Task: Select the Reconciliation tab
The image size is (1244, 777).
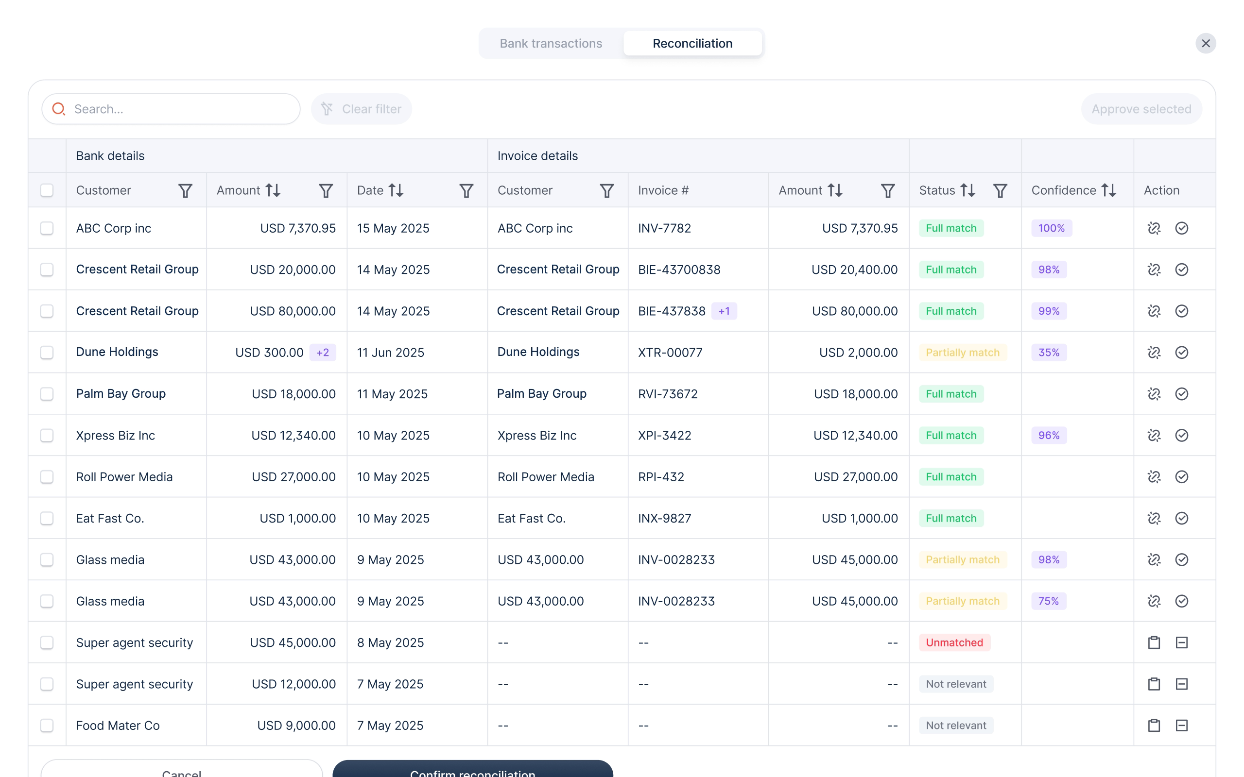Action: click(x=692, y=43)
